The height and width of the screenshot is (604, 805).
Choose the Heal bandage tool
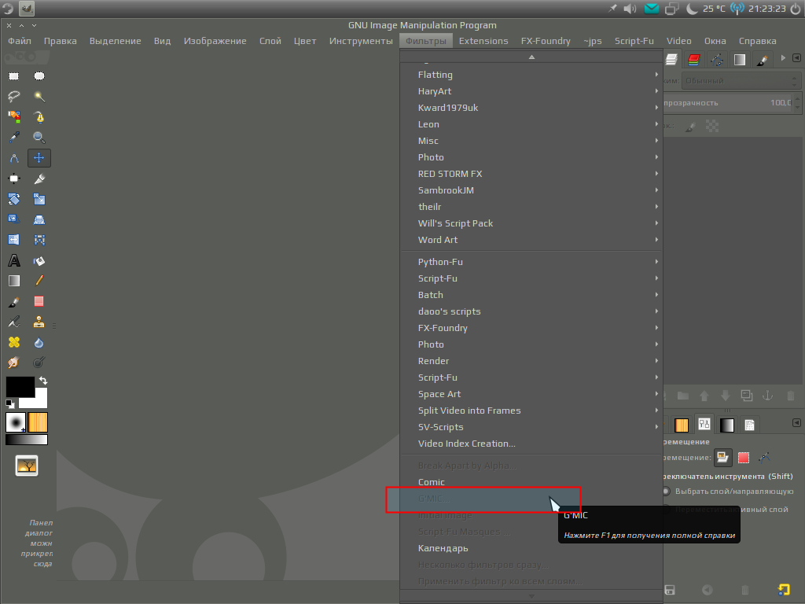14,343
